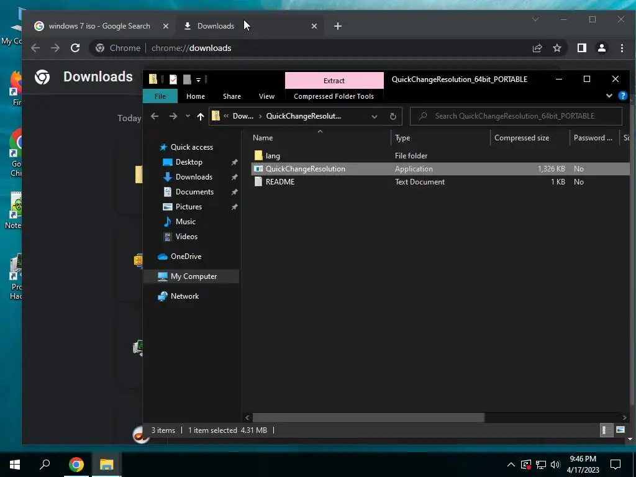
Task: Share this page from Chrome toolbar
Action: point(537,48)
